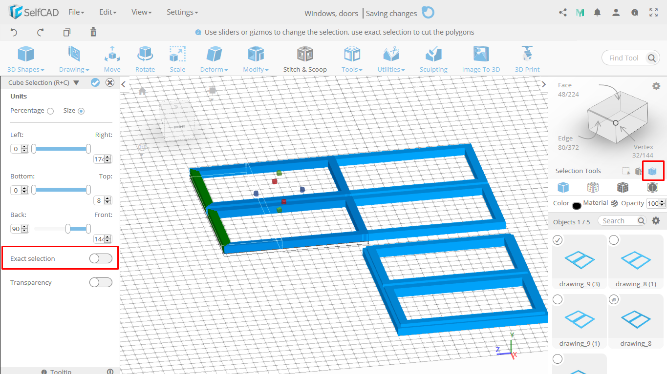Viewport: 667px width, 374px height.
Task: Toggle fullscreen mode icon
Action: (653, 13)
